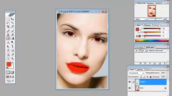The image size is (172, 96).
Task: Toggle lock transparent pixels
Action: pos(141,77)
